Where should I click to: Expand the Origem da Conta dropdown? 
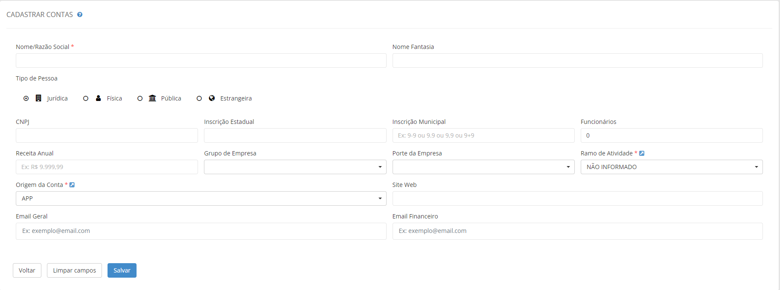tap(201, 198)
